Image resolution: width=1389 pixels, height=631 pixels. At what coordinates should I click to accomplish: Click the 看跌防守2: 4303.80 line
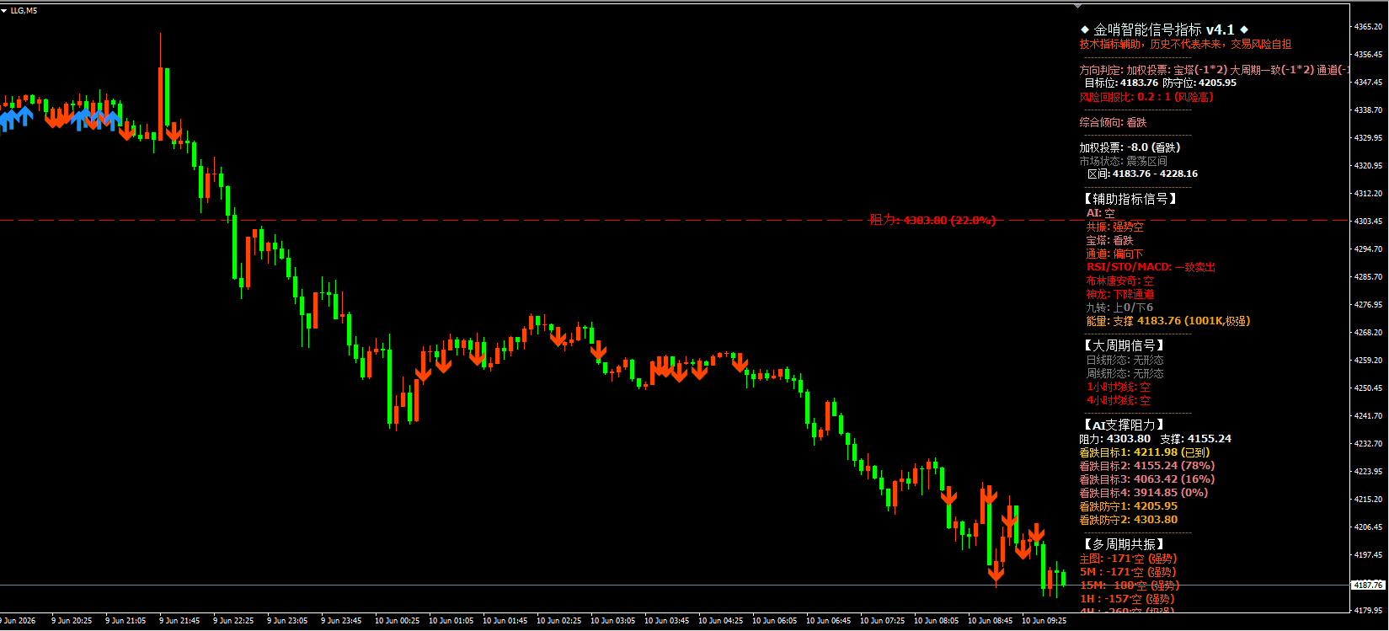coord(1129,520)
